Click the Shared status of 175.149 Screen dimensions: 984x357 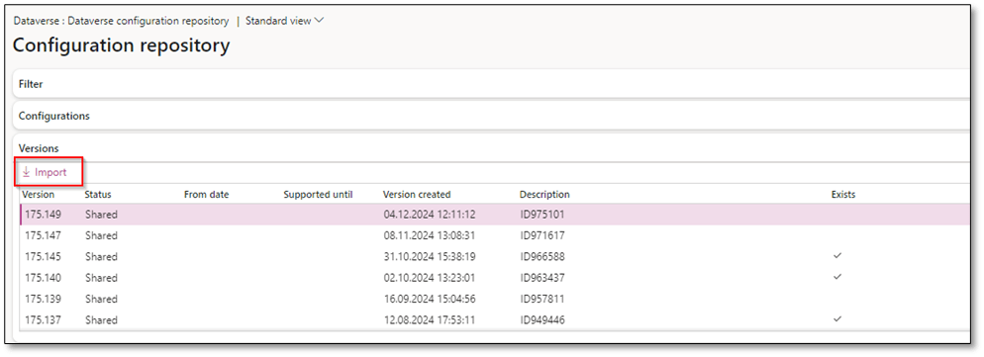click(101, 215)
